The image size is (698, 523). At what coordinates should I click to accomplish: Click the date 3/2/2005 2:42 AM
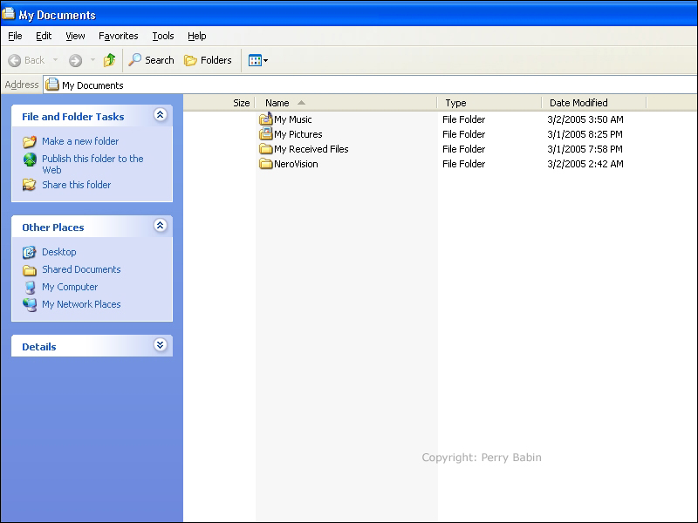585,164
